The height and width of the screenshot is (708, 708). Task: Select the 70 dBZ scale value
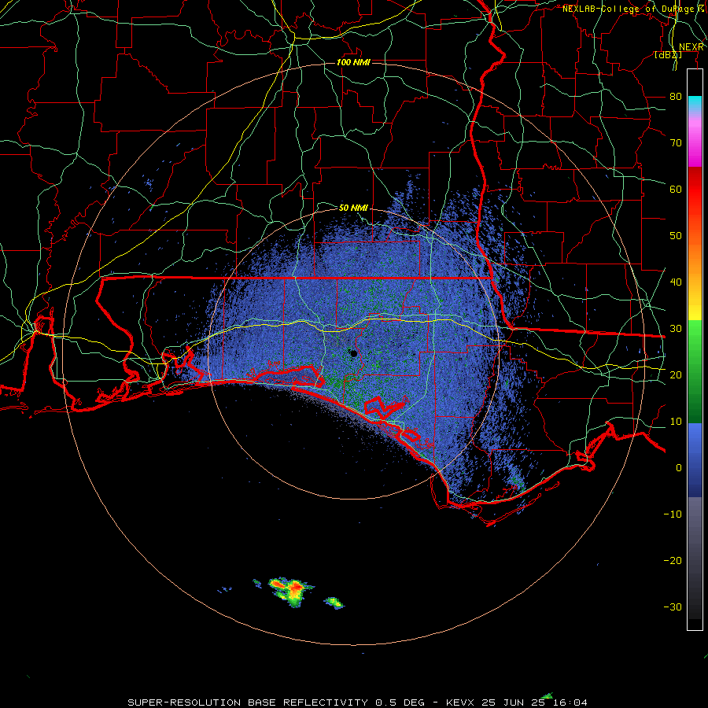pyautogui.click(x=676, y=142)
